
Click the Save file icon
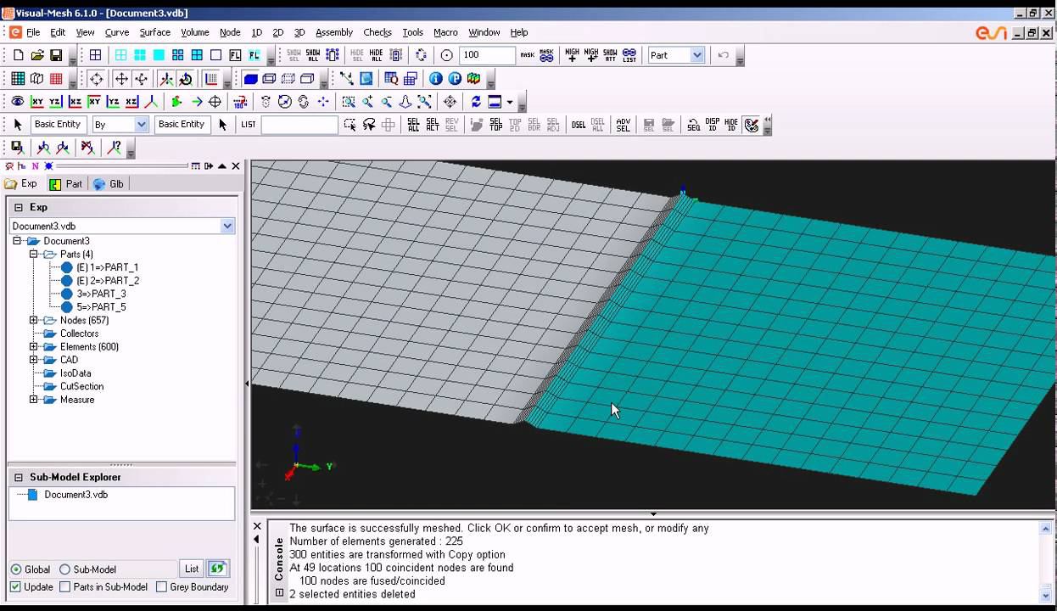click(56, 55)
